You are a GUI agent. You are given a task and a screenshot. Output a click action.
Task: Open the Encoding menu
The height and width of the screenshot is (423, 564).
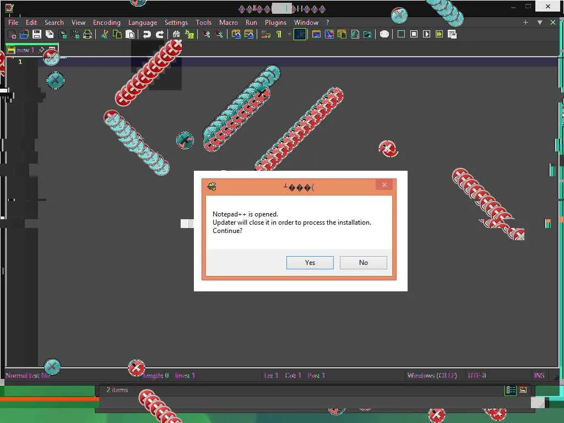pyautogui.click(x=106, y=22)
